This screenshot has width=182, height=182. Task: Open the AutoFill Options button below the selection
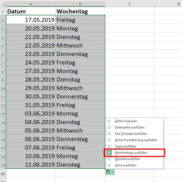[110, 172]
